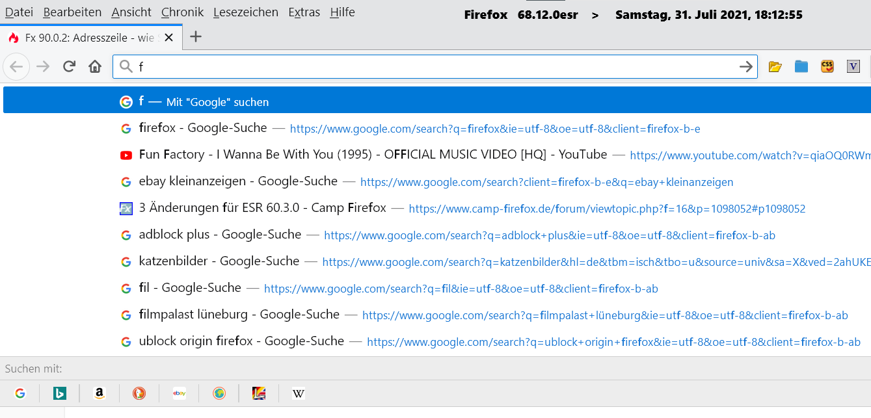Open the yellow folder toolbar icon
Screen dimensions: 871x418
point(775,66)
